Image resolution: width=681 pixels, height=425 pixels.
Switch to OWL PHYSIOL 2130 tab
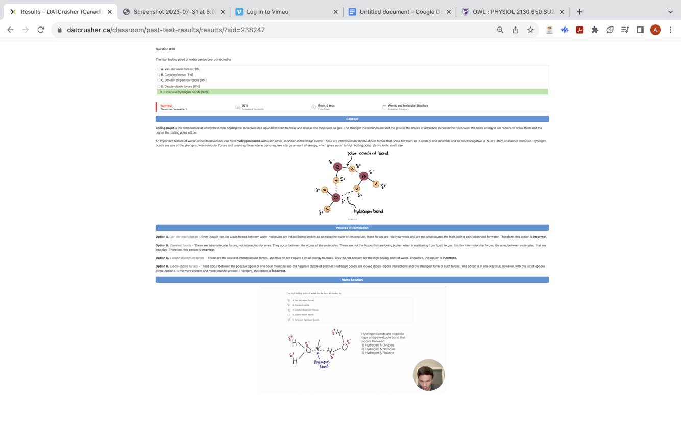tap(513, 11)
